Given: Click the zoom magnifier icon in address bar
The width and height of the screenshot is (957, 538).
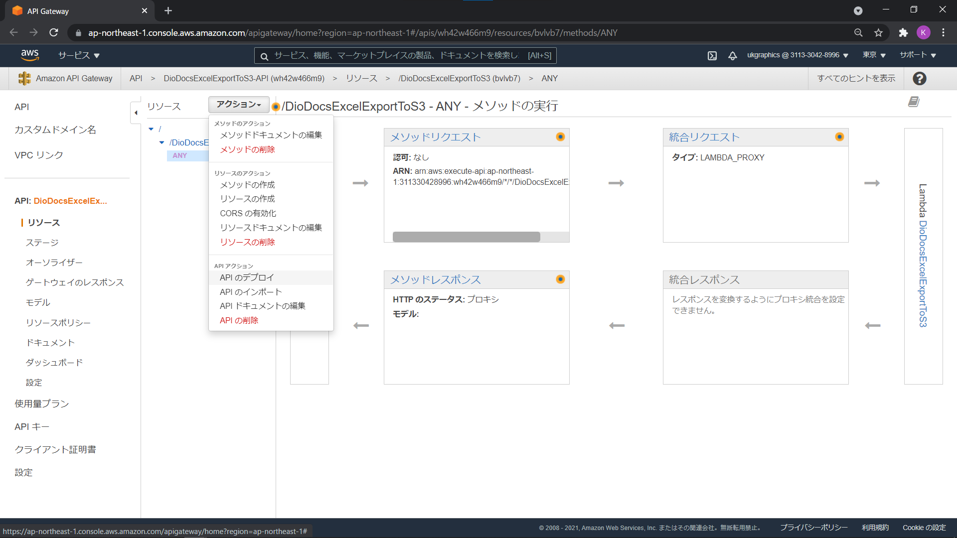Looking at the screenshot, I should click(x=858, y=33).
